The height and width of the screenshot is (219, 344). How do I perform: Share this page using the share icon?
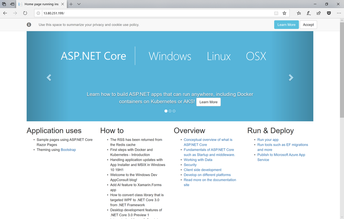pyautogui.click(x=319, y=13)
